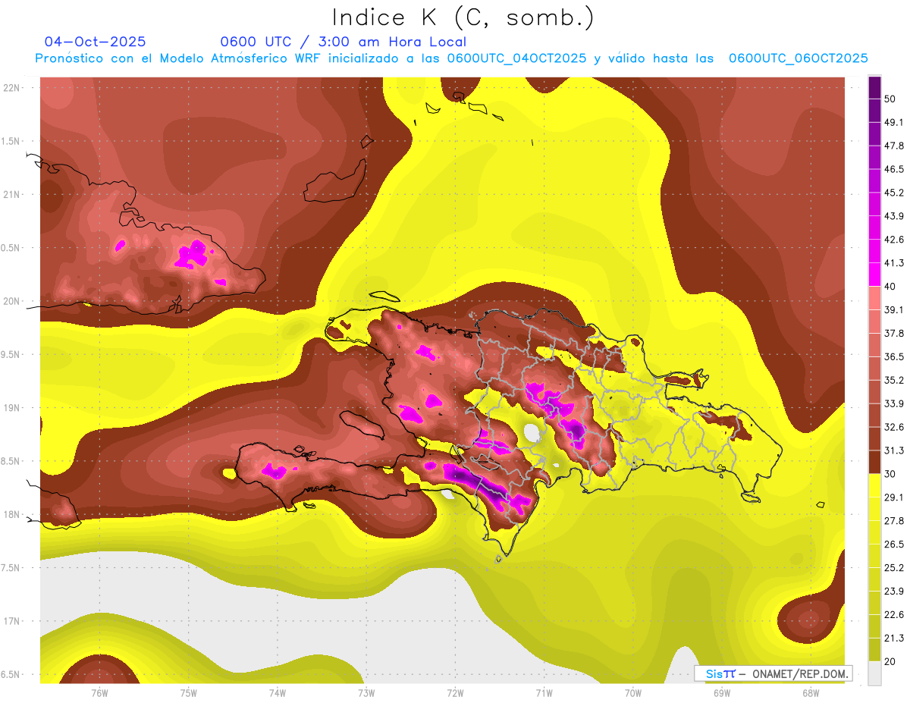The image size is (910, 703).
Task: Click the 'Indice K (C, somb.)' title
Action: [463, 17]
